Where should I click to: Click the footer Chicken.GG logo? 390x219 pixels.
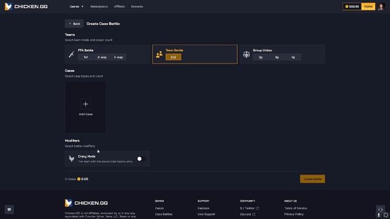pyautogui.click(x=87, y=203)
